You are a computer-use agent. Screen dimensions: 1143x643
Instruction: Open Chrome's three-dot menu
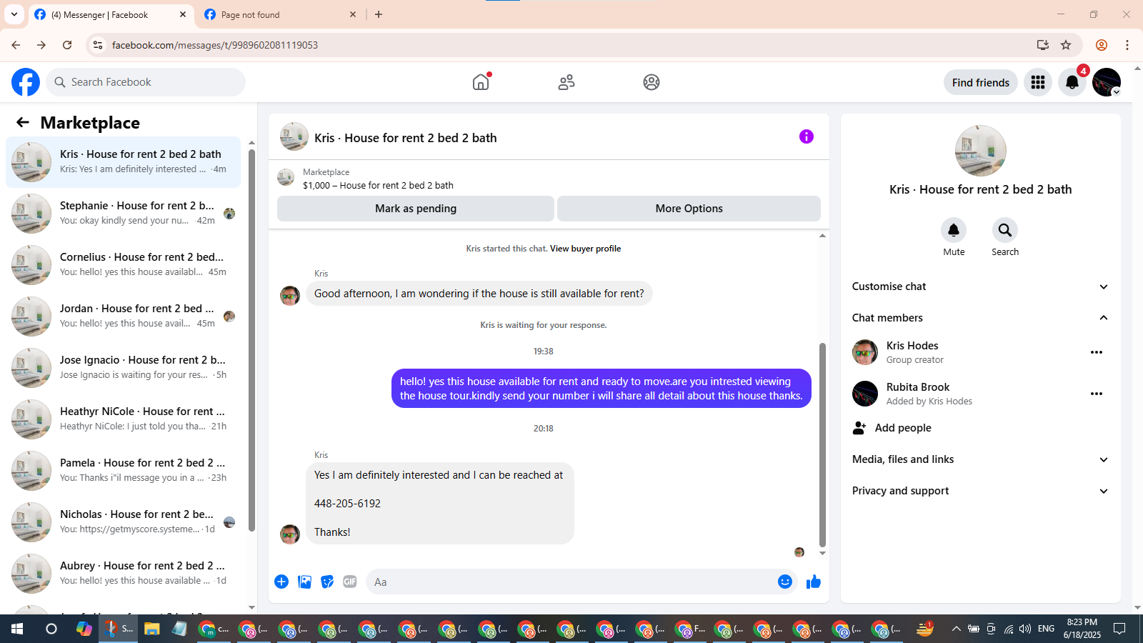[x=1127, y=45]
